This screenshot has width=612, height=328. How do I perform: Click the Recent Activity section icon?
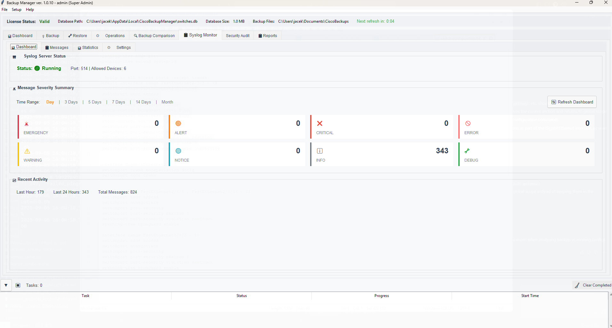(x=14, y=180)
